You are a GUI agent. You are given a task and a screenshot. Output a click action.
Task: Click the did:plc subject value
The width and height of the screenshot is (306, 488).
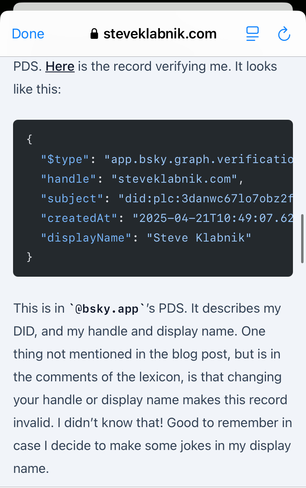(206, 198)
